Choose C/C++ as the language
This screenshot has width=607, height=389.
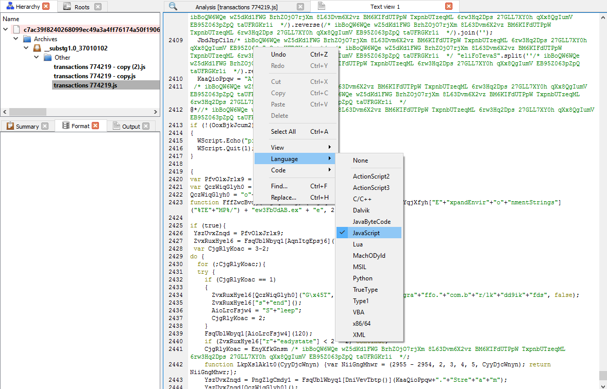click(x=369, y=199)
